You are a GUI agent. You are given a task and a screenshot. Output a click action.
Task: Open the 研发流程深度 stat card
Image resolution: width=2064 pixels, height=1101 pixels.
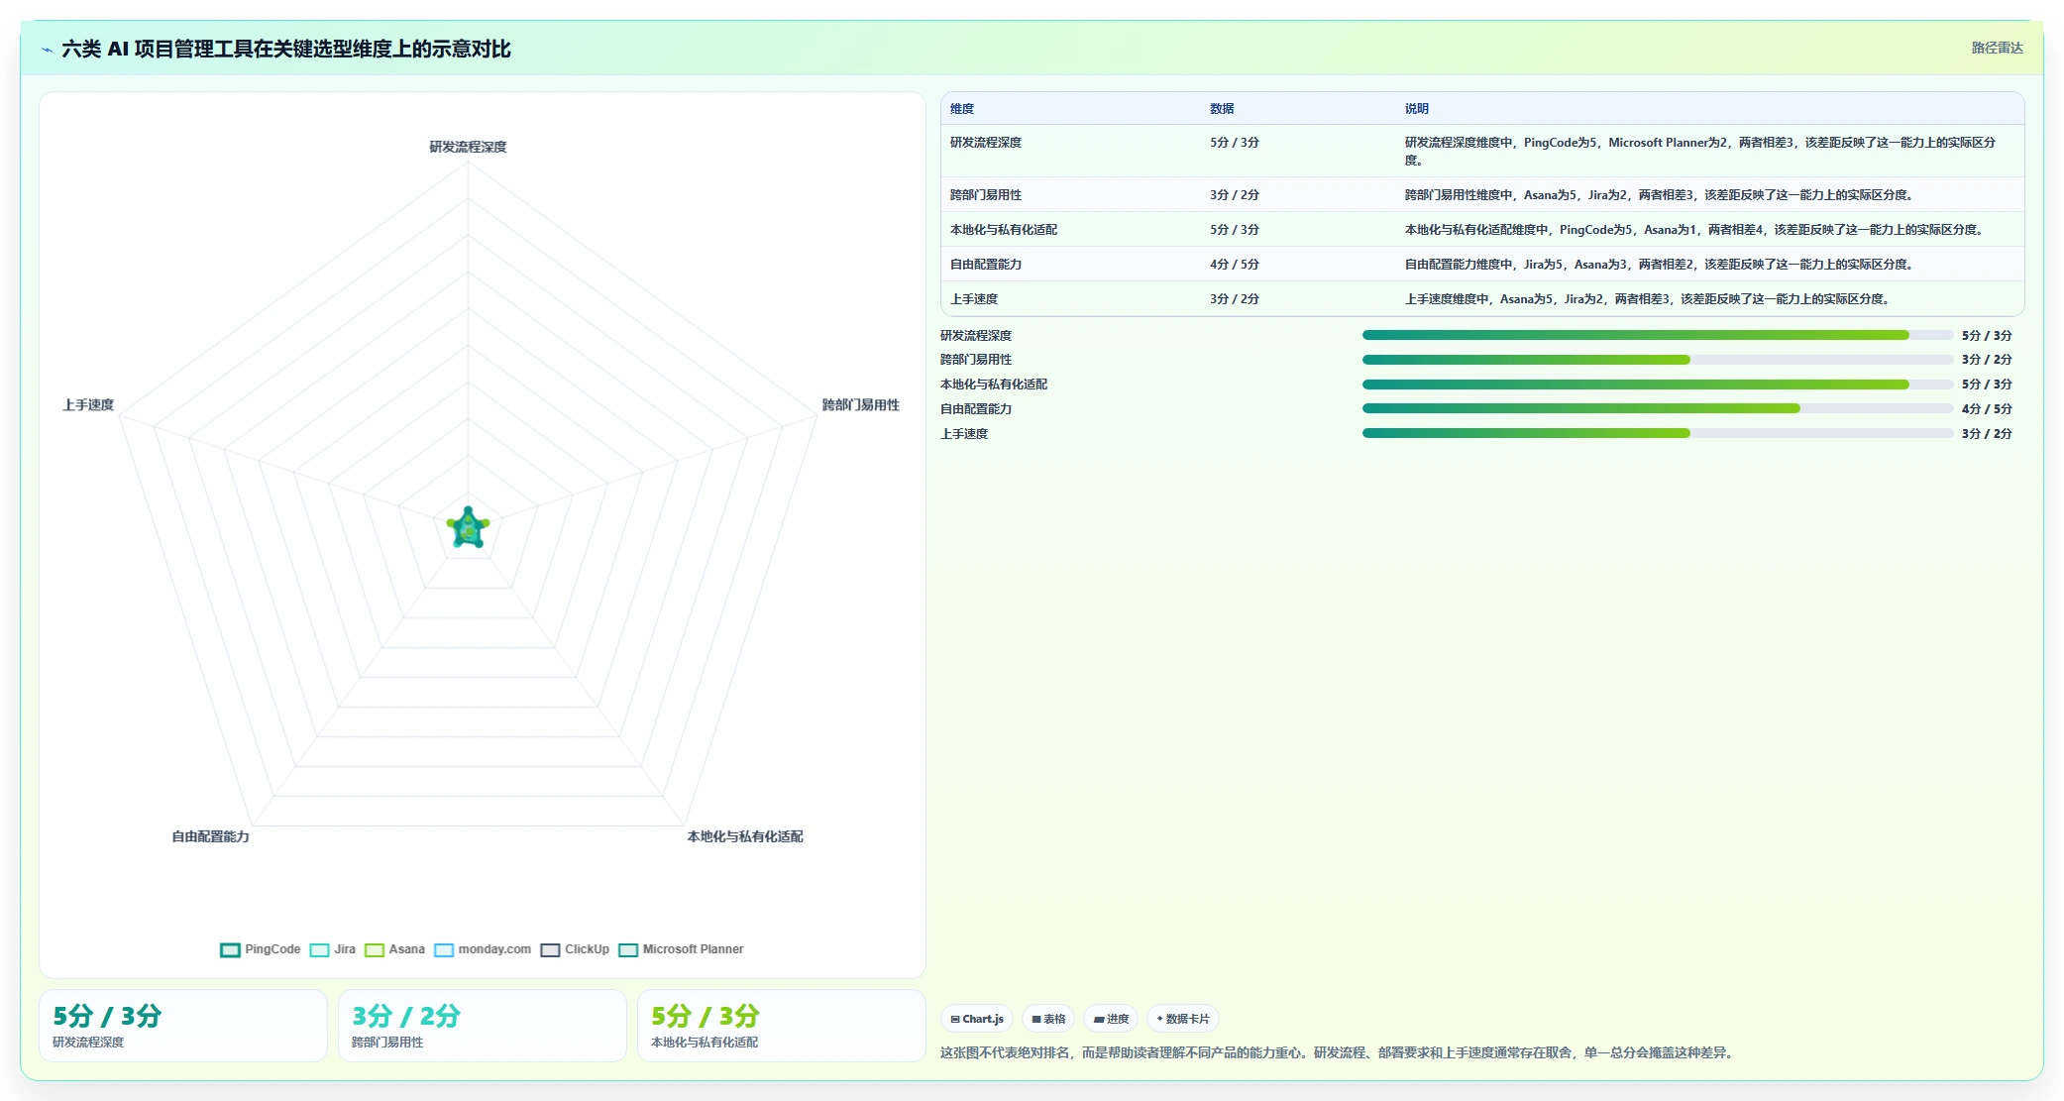click(183, 1026)
